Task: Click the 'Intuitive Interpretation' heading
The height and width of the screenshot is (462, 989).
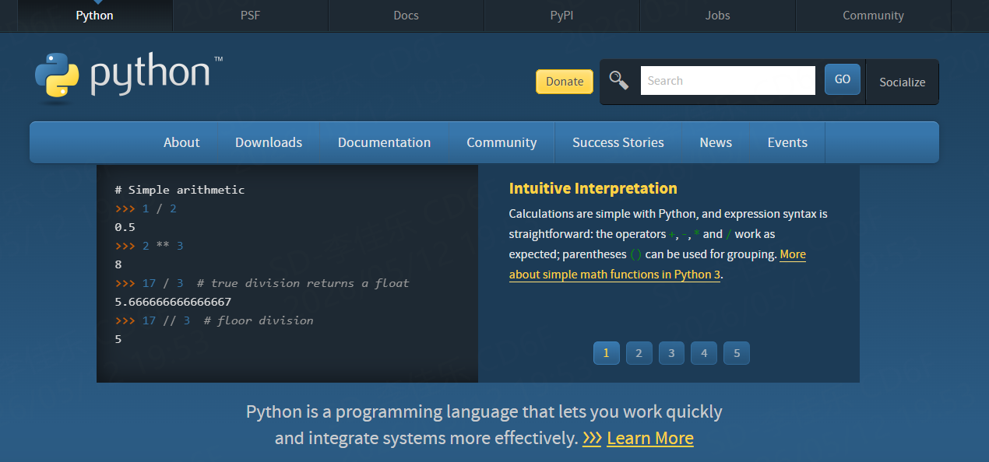Action: click(593, 188)
